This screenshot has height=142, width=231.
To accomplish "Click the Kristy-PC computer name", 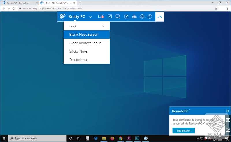I will (77, 17).
